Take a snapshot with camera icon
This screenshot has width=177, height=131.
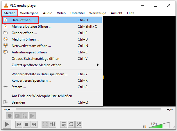17,116
